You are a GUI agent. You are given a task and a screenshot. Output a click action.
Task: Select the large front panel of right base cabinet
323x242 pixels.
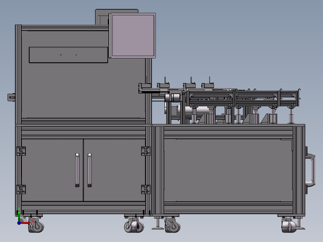coord(228,170)
